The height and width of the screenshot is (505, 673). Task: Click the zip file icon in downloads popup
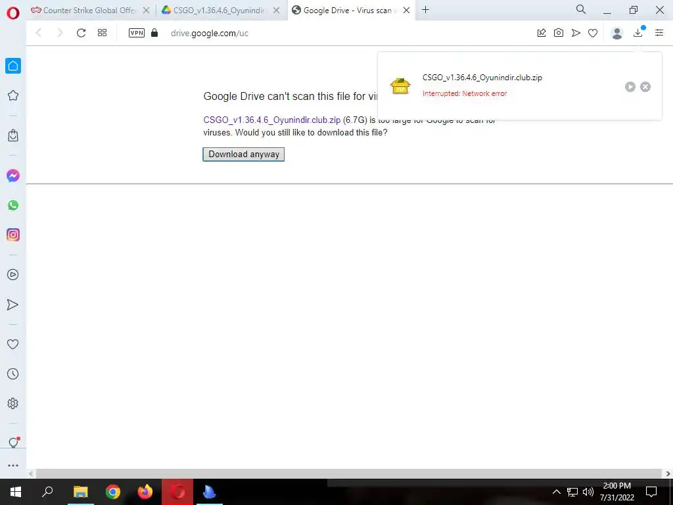(x=400, y=86)
